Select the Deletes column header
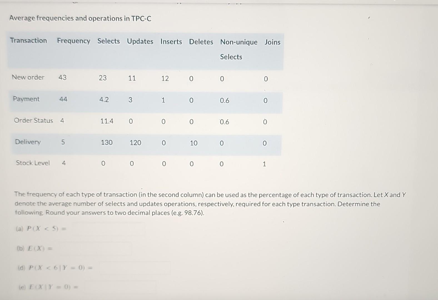Screen dimensions: 438x300 click(x=201, y=42)
